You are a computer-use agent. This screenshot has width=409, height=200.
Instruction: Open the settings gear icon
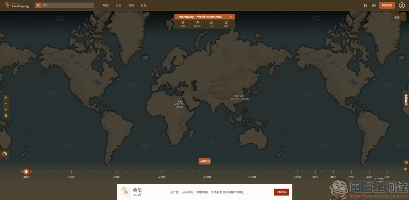pos(406,169)
